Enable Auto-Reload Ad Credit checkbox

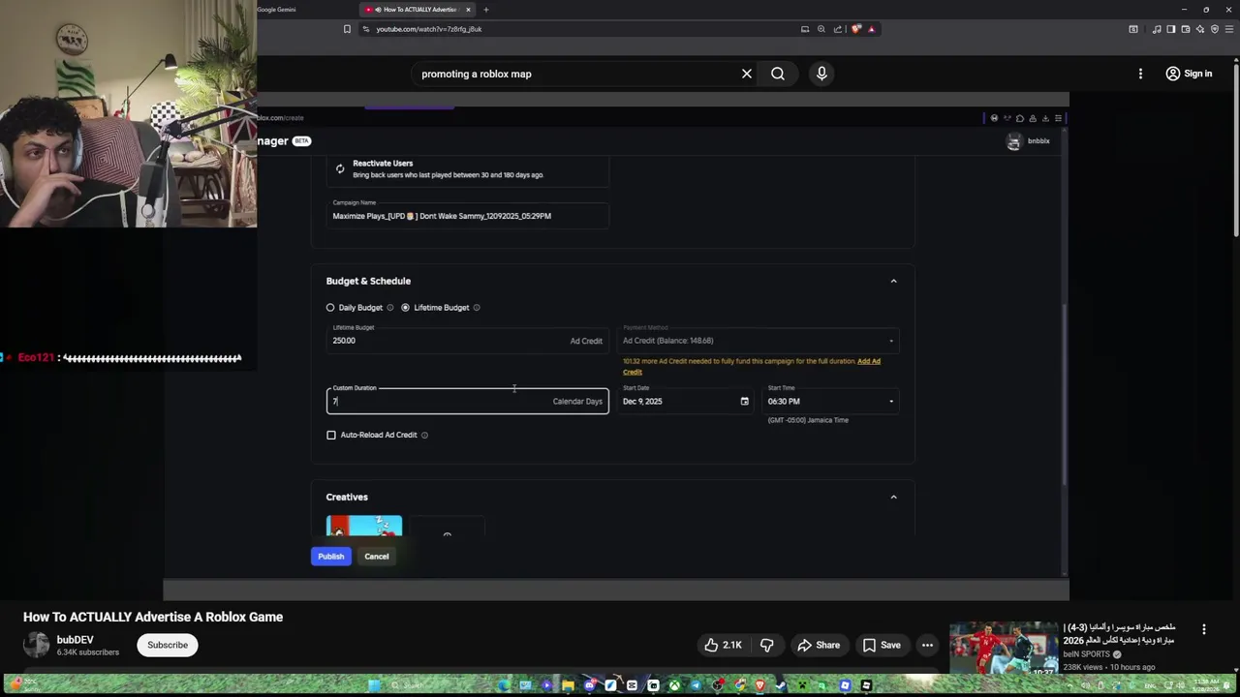click(x=331, y=435)
